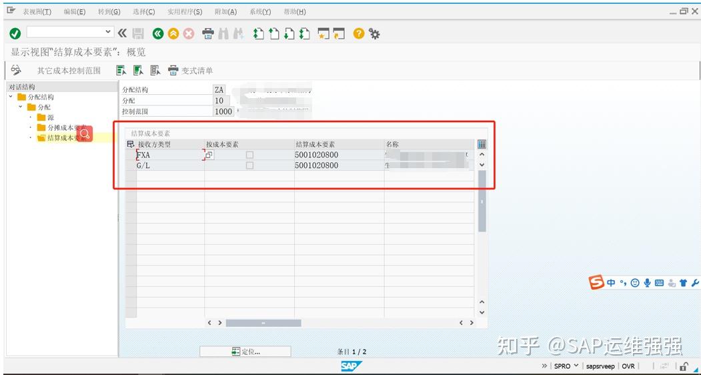Open Customize Local Layout gear icon
Image resolution: width=701 pixels, height=375 pixels.
[374, 33]
